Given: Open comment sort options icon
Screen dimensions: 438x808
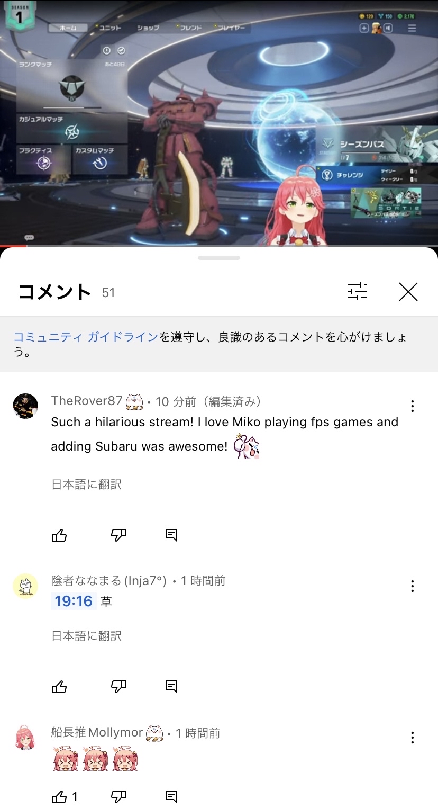Looking at the screenshot, I should click(358, 292).
